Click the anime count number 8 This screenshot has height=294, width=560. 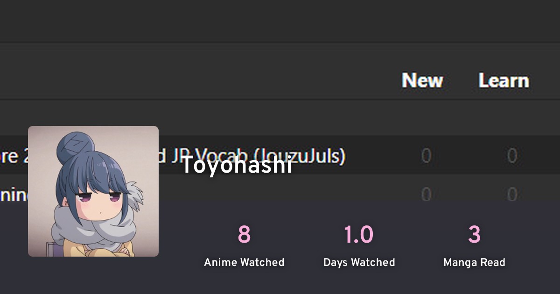[244, 235]
